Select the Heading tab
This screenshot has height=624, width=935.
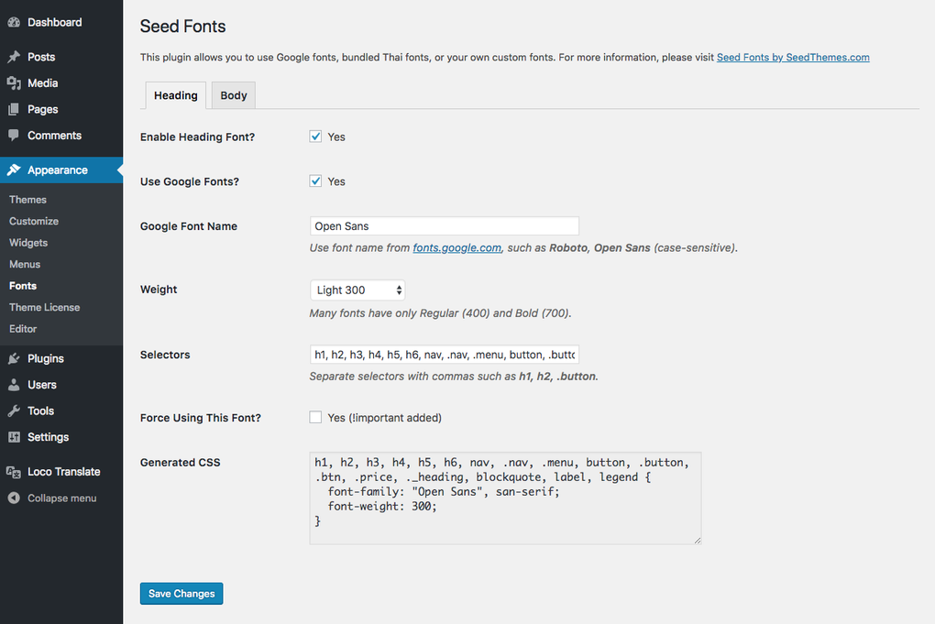click(174, 94)
